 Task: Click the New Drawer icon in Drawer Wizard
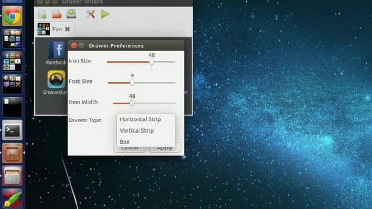pyautogui.click(x=43, y=14)
